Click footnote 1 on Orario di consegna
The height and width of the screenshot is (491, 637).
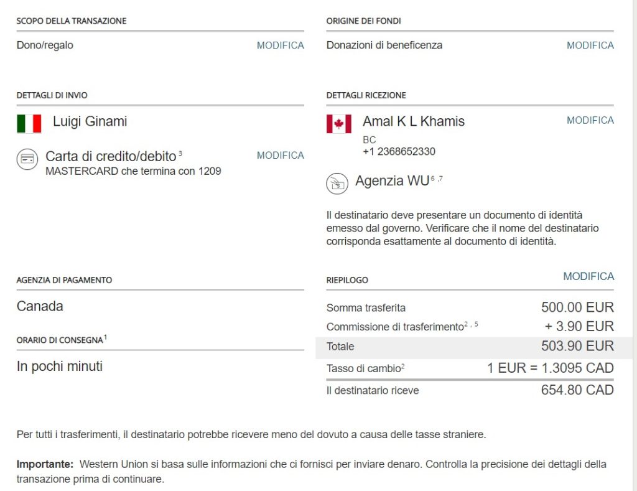click(106, 337)
